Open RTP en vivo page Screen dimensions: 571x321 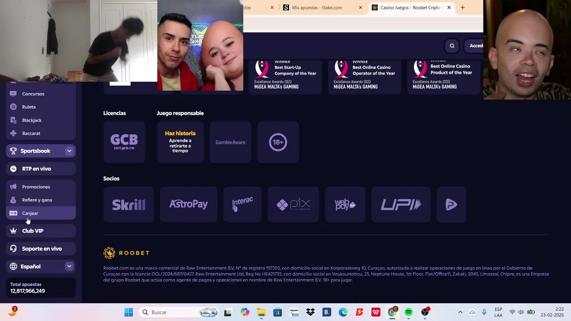[x=41, y=169]
